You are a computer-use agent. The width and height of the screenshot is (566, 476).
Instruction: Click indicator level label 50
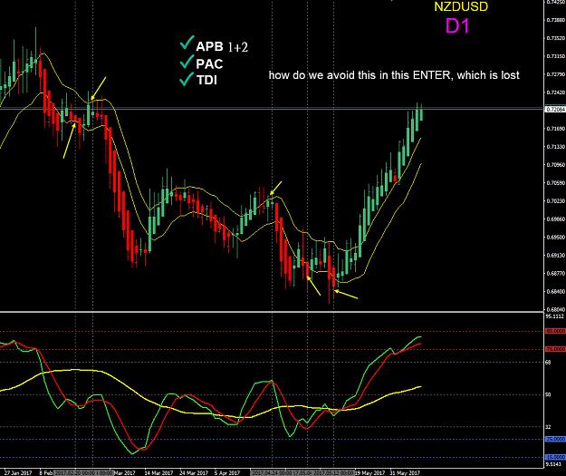click(x=548, y=394)
